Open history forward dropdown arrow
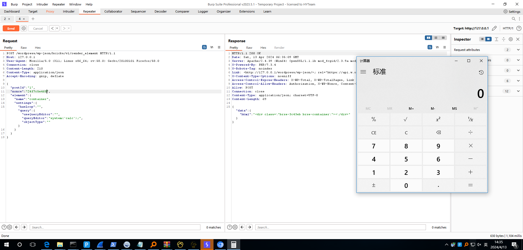 (69, 28)
